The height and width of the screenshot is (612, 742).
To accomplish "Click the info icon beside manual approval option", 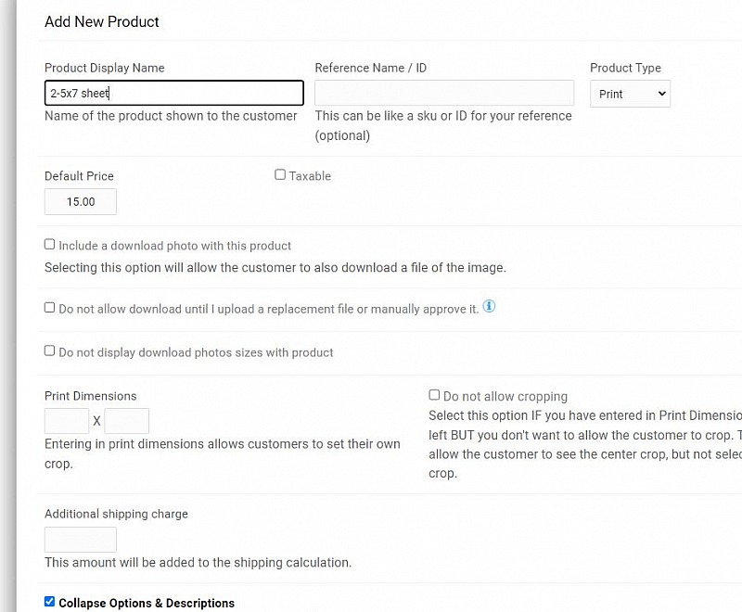I will click(x=489, y=307).
